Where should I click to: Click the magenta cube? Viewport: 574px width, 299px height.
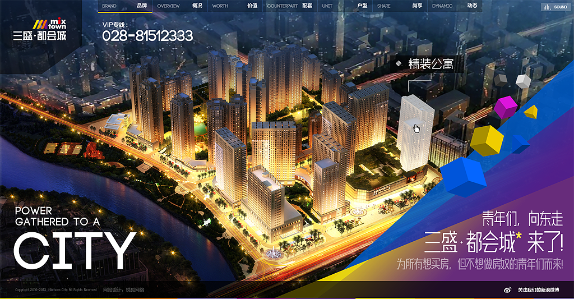point(506,105)
